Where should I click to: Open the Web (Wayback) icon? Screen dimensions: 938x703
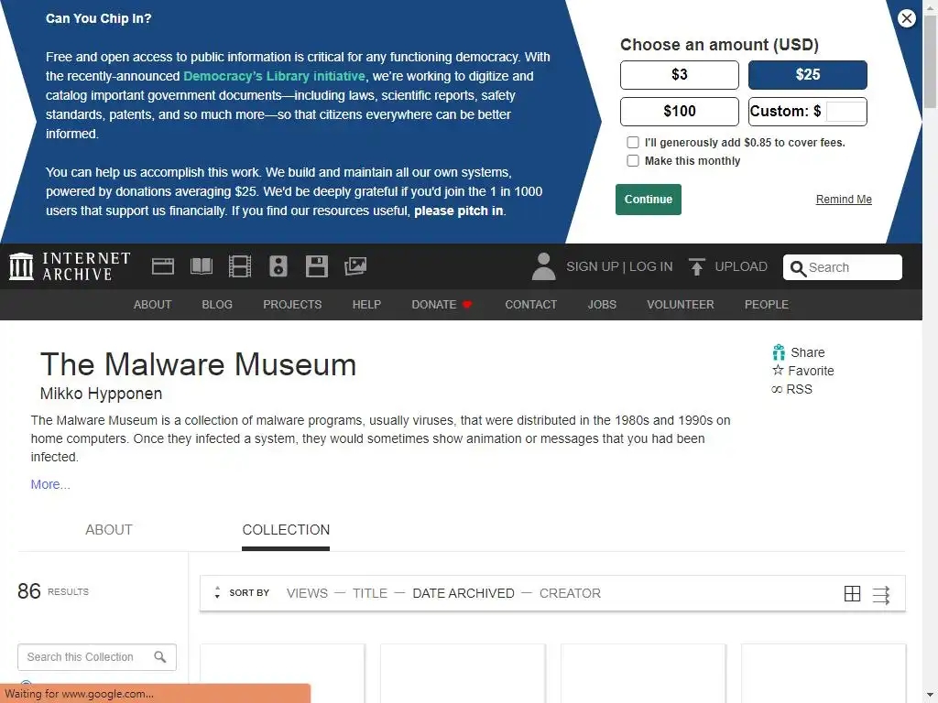point(163,266)
